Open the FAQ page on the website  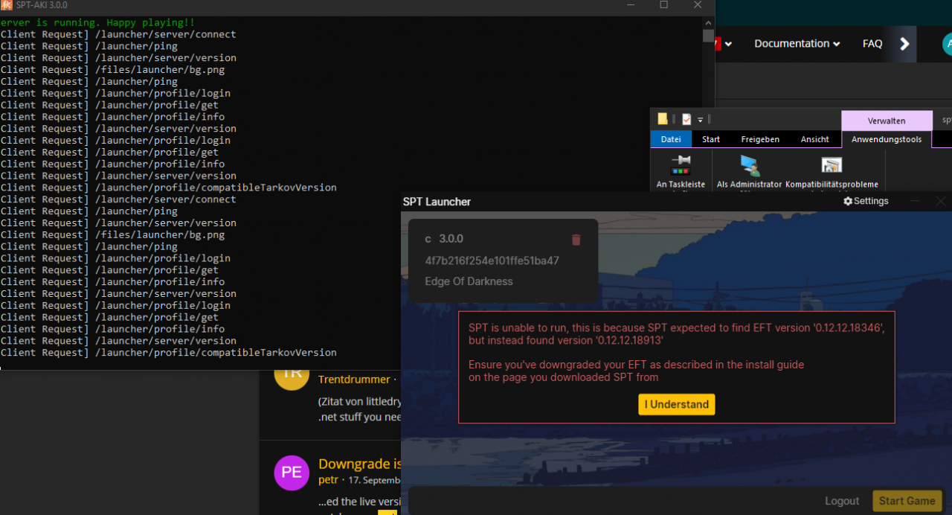tap(872, 44)
